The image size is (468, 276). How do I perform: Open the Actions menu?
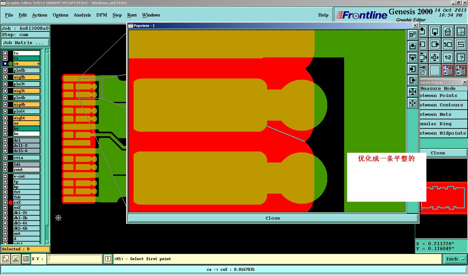40,15
